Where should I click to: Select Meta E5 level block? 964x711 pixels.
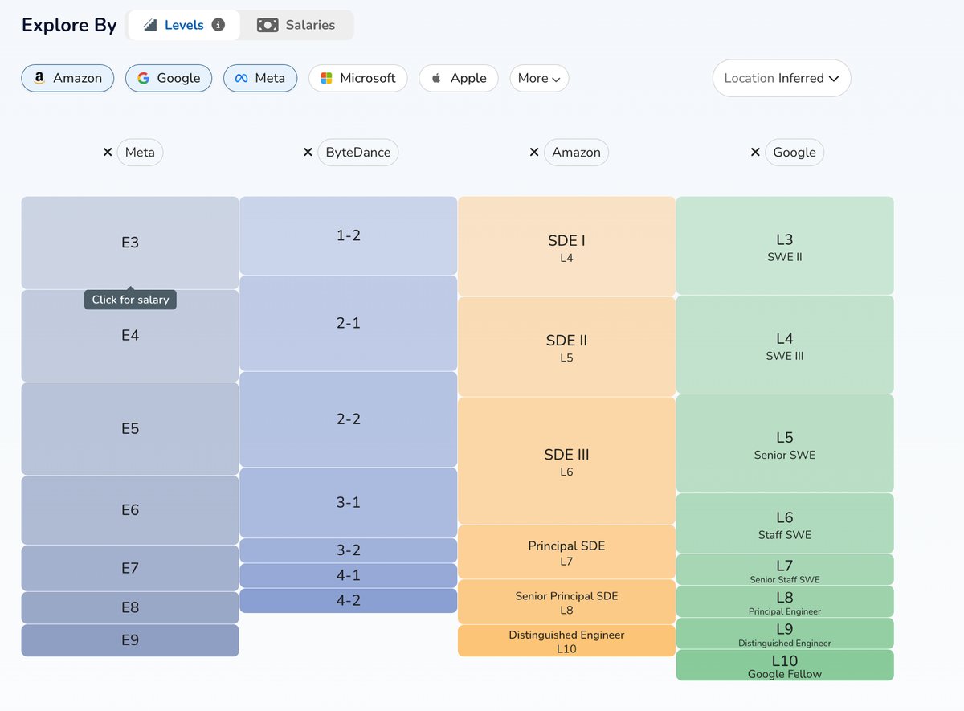point(130,429)
